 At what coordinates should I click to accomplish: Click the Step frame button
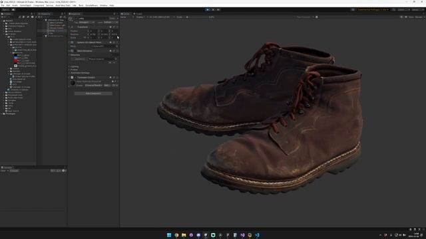218,10
